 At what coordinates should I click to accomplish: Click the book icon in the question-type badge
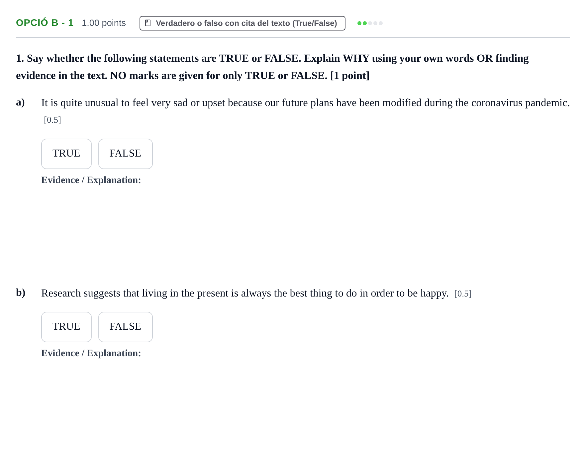pyautogui.click(x=148, y=23)
